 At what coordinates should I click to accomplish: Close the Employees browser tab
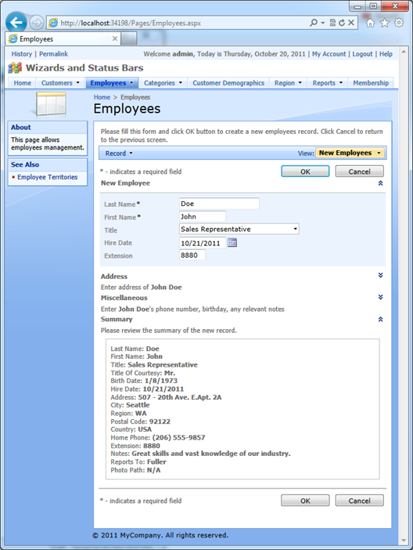(114, 38)
